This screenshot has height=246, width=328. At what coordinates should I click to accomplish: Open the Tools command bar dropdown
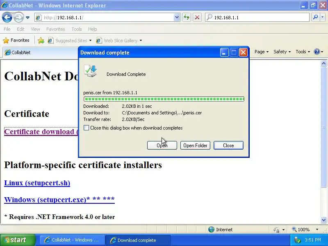click(303, 52)
